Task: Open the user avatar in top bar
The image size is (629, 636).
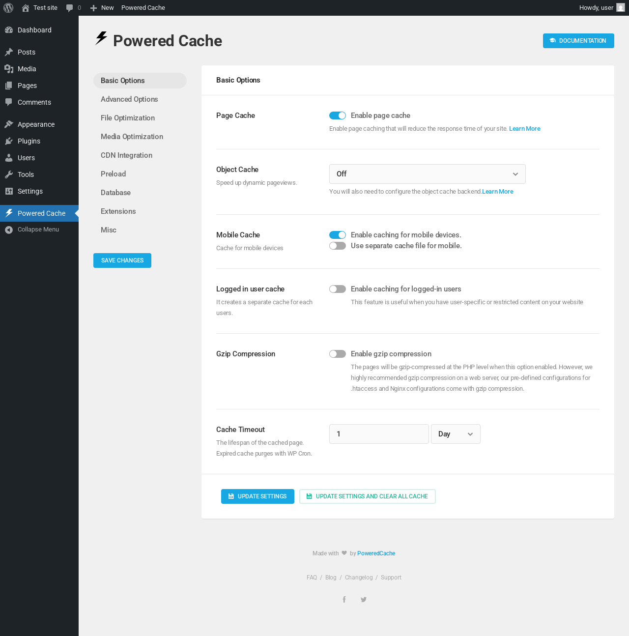Action: 621,8
